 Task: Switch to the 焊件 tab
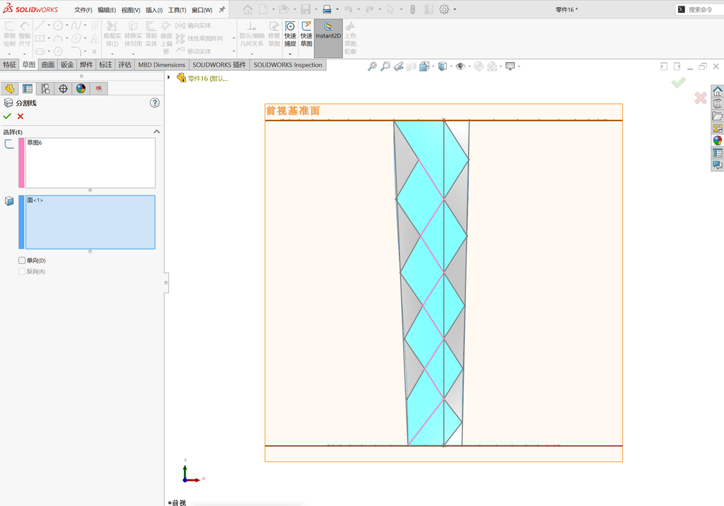86,64
